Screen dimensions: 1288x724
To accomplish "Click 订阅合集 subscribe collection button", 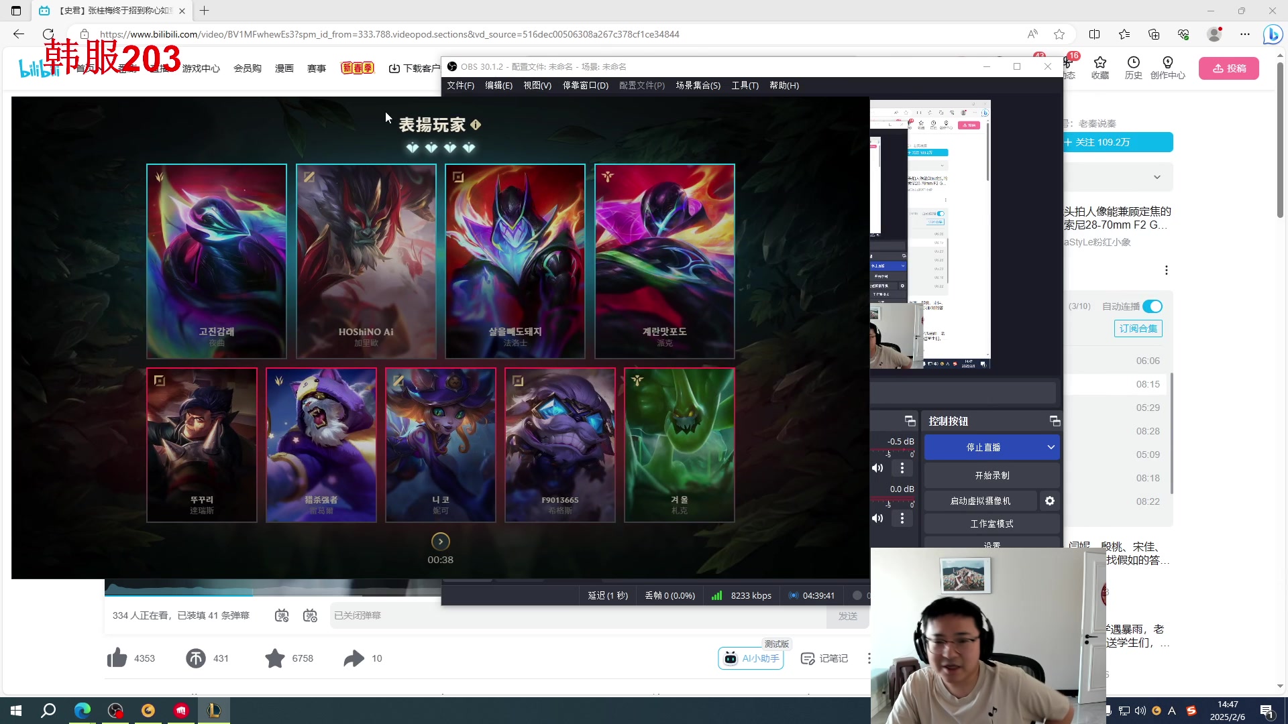I will click(1138, 328).
